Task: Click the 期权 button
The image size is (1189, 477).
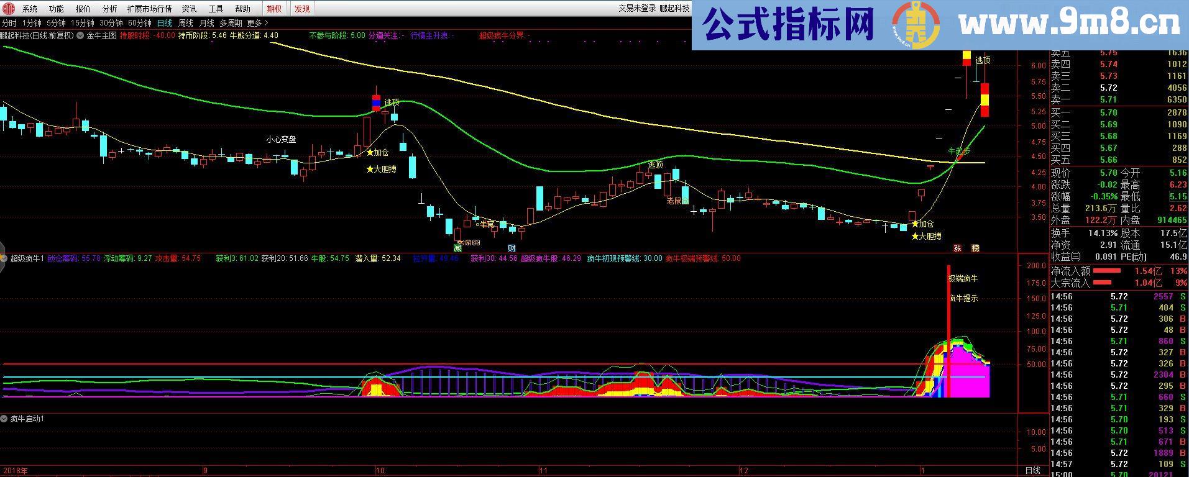Action: tap(274, 9)
